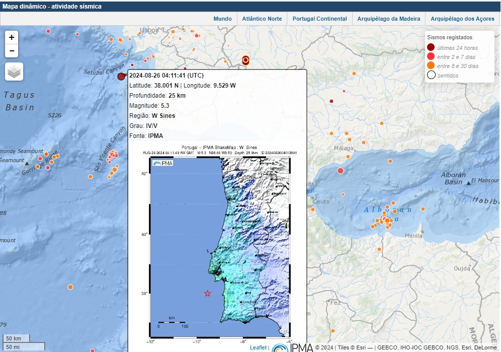501x352 pixels.
Task: Switch to the Mundo view
Action: point(222,19)
